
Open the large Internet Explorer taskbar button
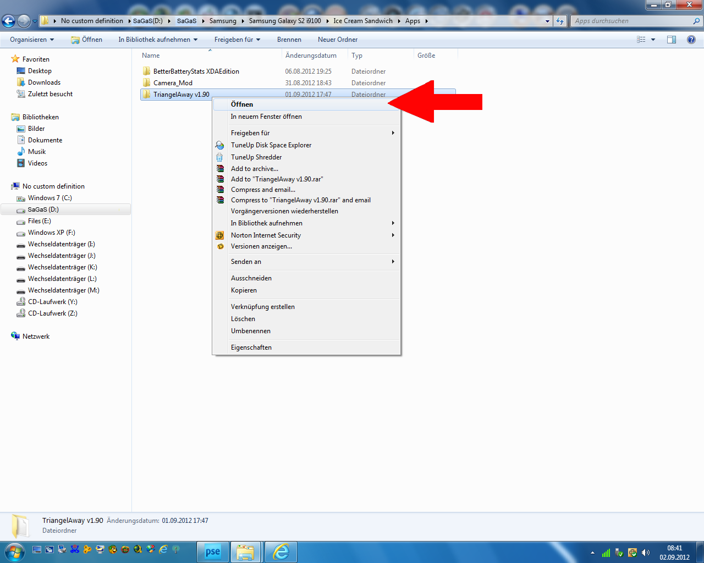(x=281, y=552)
